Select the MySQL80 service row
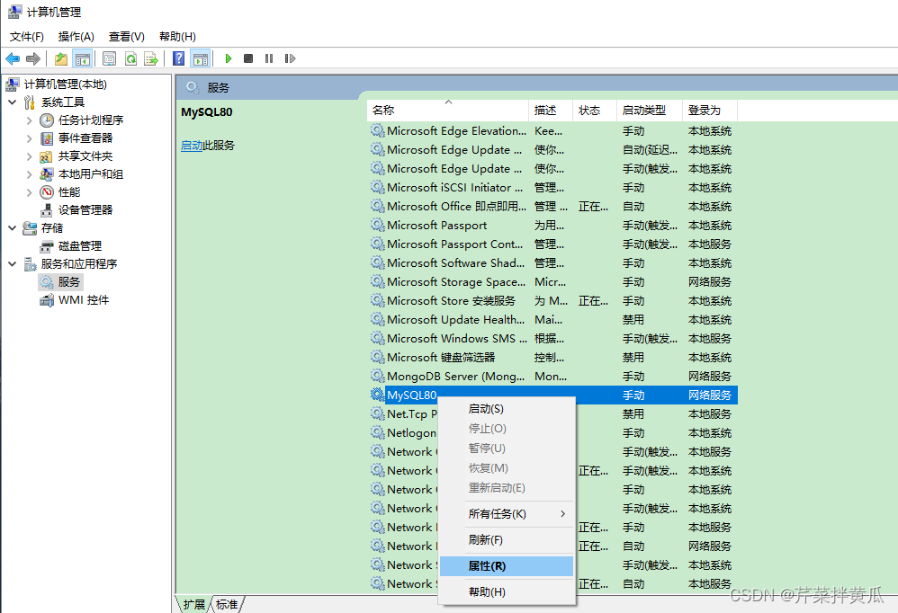898x613 pixels. click(x=552, y=395)
